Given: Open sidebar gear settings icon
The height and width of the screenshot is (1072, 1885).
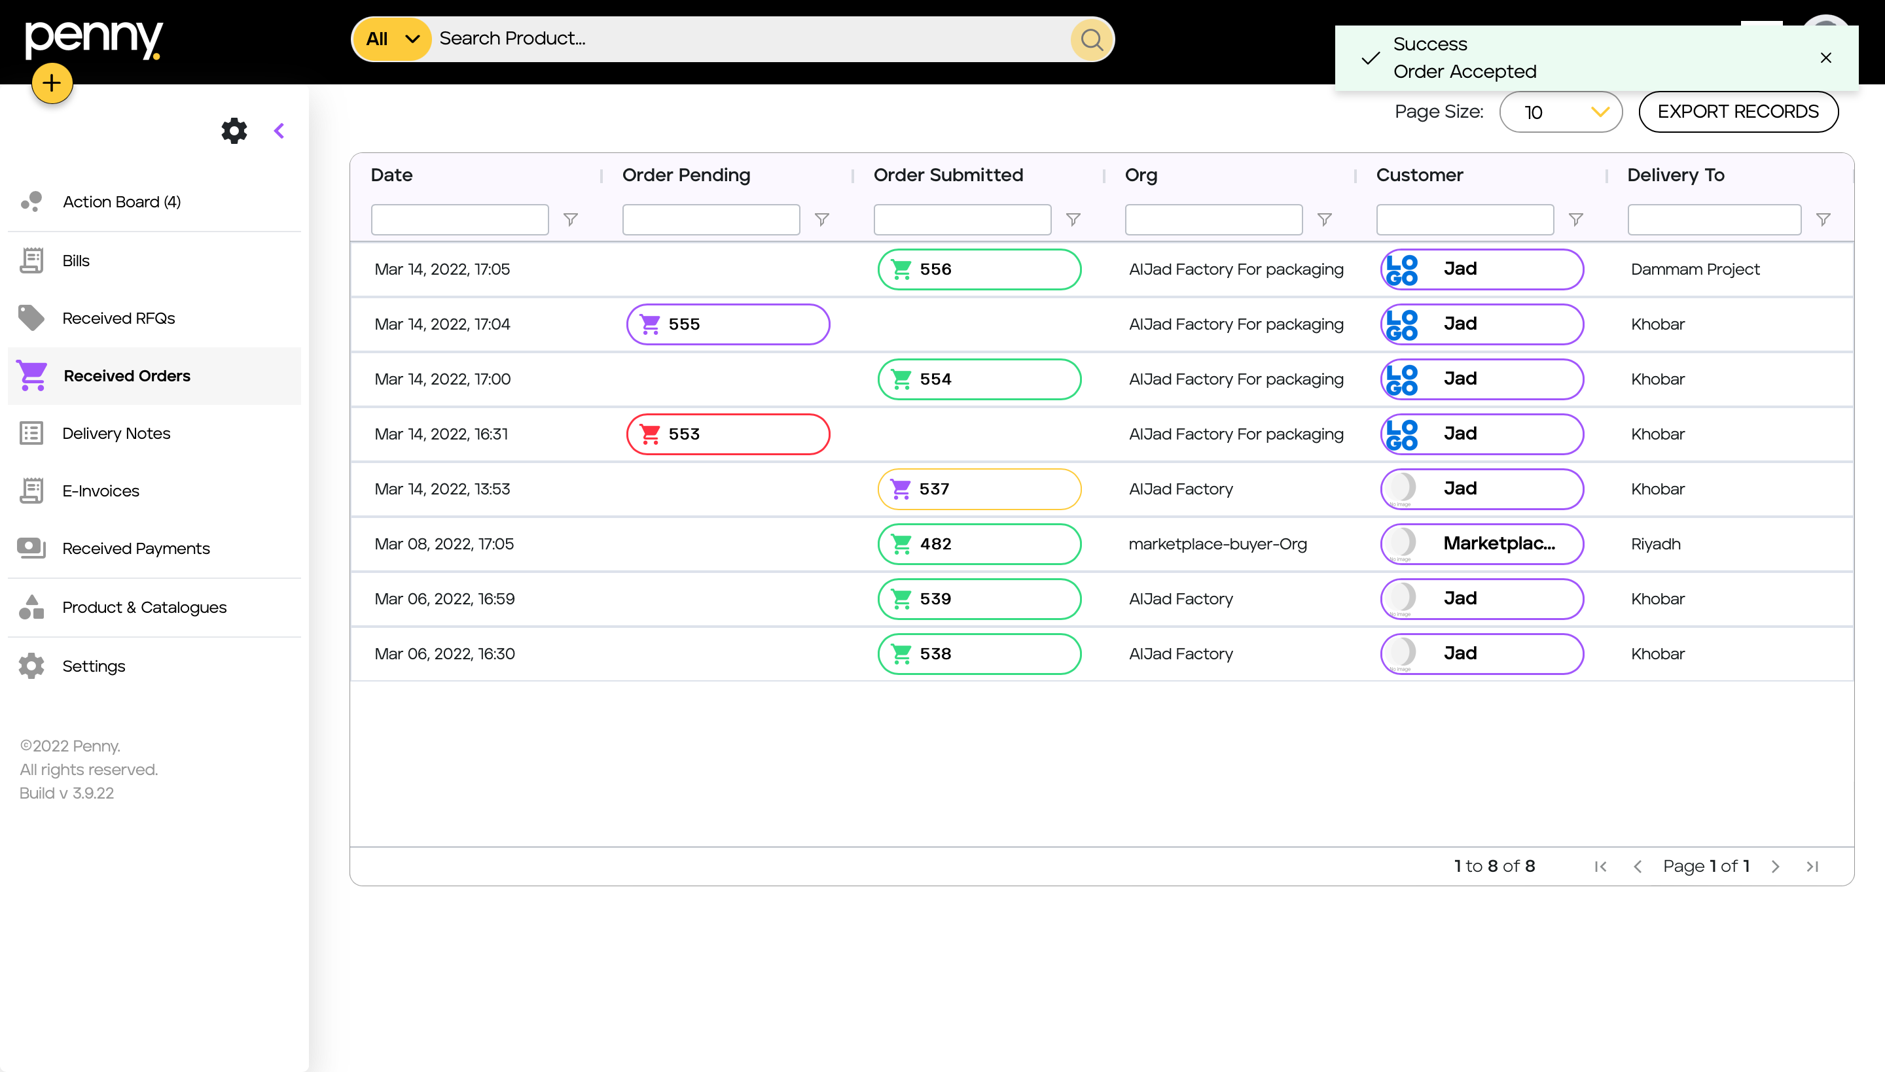Looking at the screenshot, I should coord(234,131).
